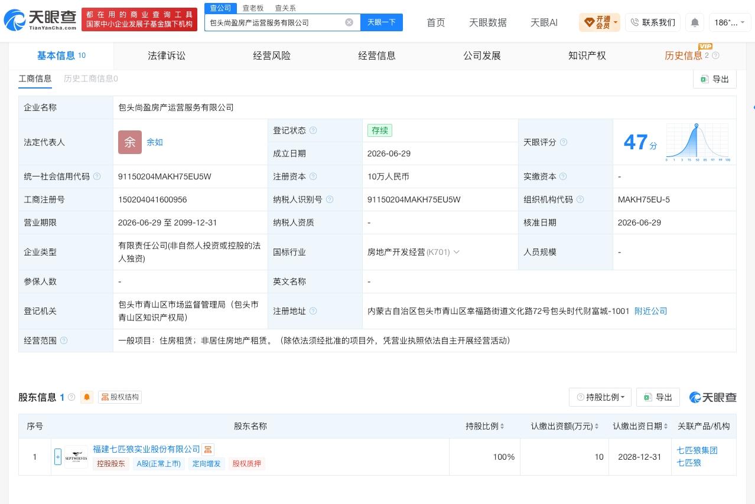Image resolution: width=755 pixels, height=504 pixels.
Task: Open 天眼数据 in the navigation
Action: click(488, 22)
